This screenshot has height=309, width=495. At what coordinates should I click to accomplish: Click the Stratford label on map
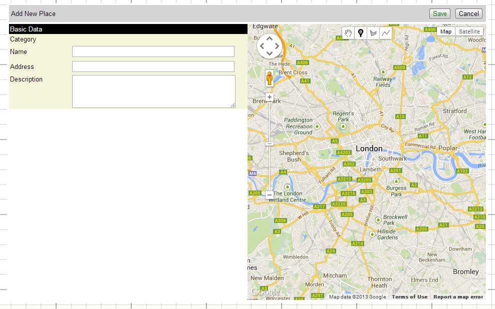point(454,111)
